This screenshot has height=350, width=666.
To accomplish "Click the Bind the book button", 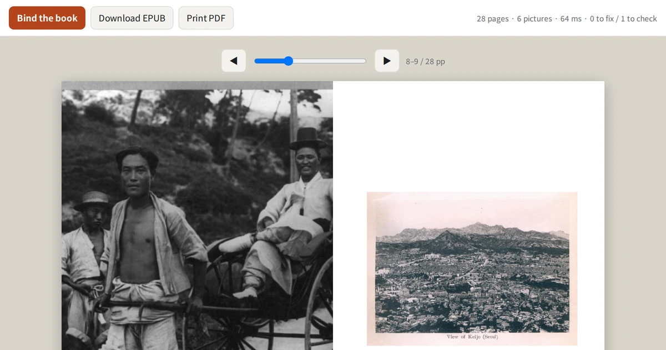I will click(x=47, y=18).
